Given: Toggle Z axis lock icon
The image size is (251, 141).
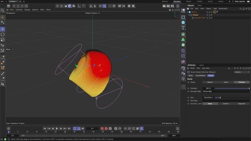Looking at the screenshot, I should click(22, 6).
